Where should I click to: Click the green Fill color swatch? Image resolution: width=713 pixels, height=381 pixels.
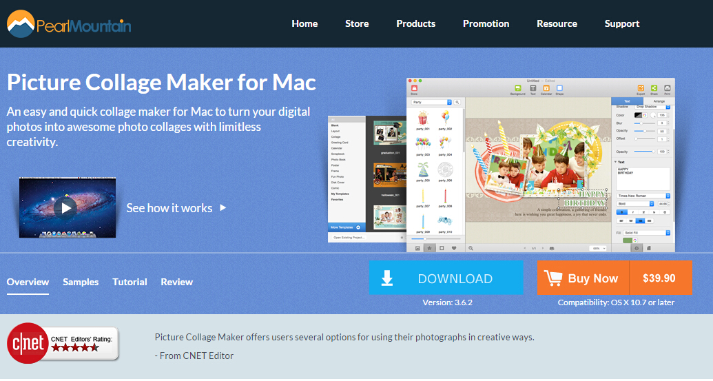click(628, 240)
